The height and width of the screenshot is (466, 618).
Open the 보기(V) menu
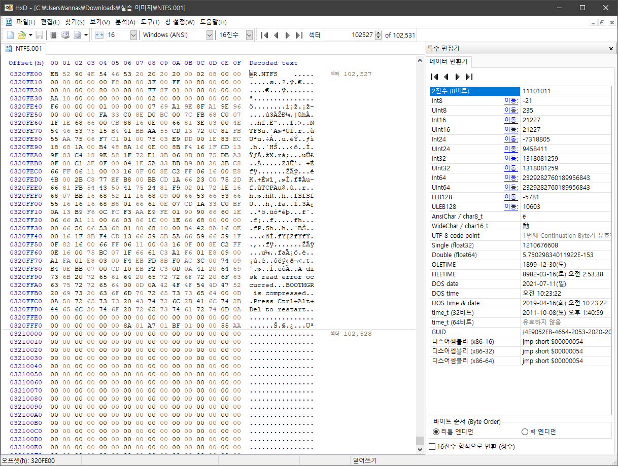(99, 22)
